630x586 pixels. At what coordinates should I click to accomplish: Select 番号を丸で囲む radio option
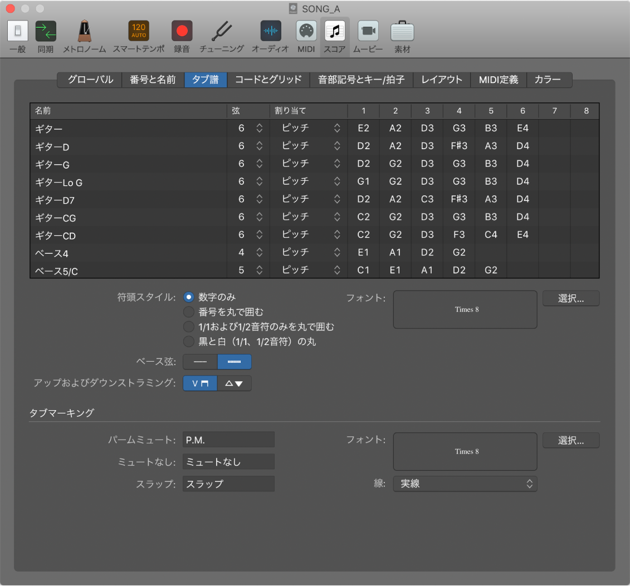(x=189, y=312)
